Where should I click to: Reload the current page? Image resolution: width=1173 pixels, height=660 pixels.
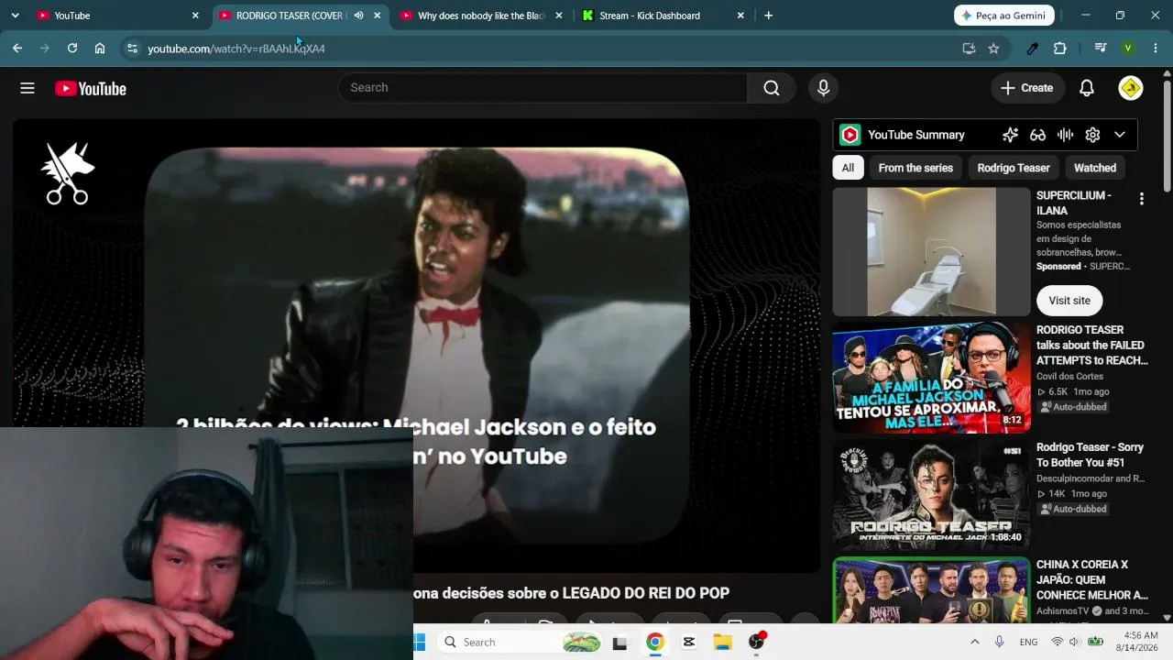pyautogui.click(x=72, y=49)
